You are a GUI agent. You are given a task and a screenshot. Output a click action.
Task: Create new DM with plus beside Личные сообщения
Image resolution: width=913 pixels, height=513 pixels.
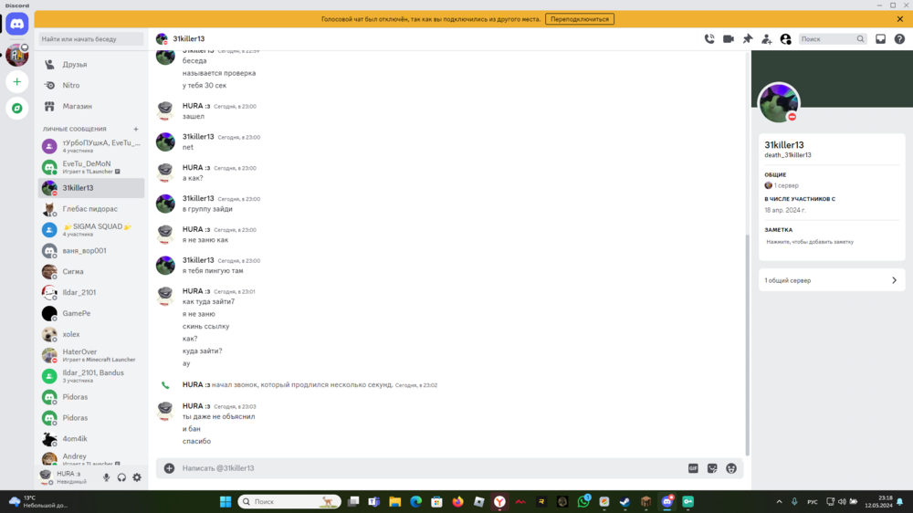pos(136,130)
